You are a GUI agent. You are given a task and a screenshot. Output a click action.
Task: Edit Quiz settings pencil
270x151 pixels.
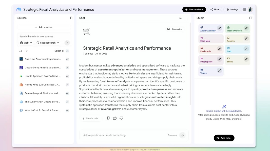click(x=246, y=49)
